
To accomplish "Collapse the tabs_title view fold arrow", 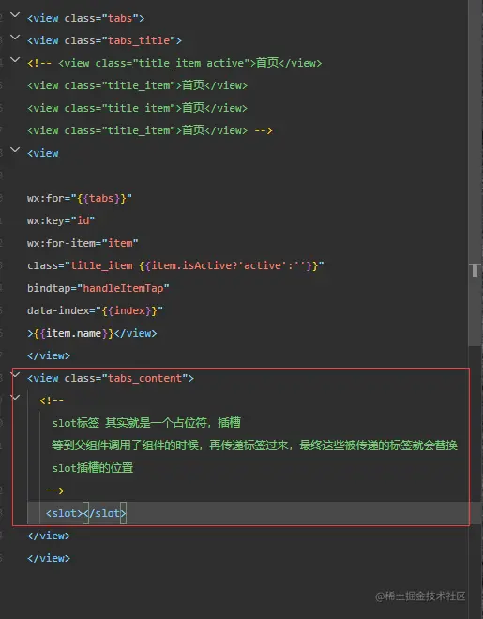I will point(15,38).
